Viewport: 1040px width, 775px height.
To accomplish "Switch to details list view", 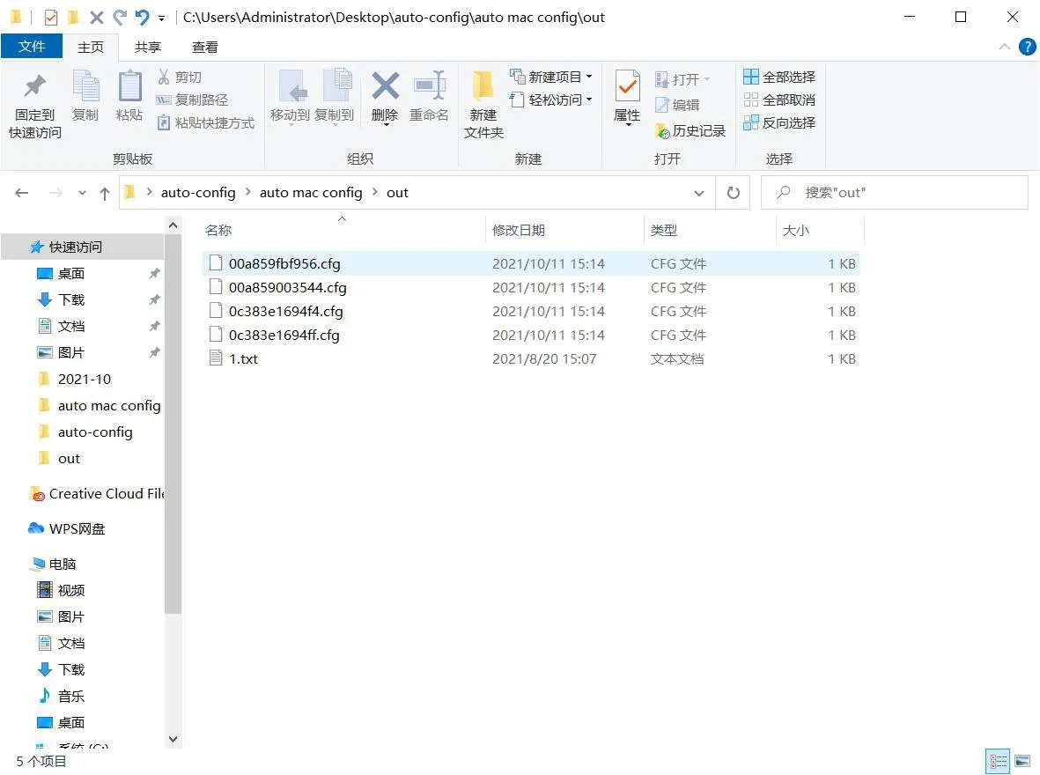I will [998, 761].
